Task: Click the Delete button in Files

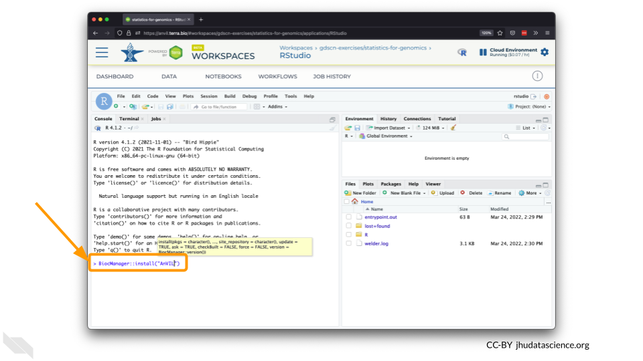Action: click(471, 193)
